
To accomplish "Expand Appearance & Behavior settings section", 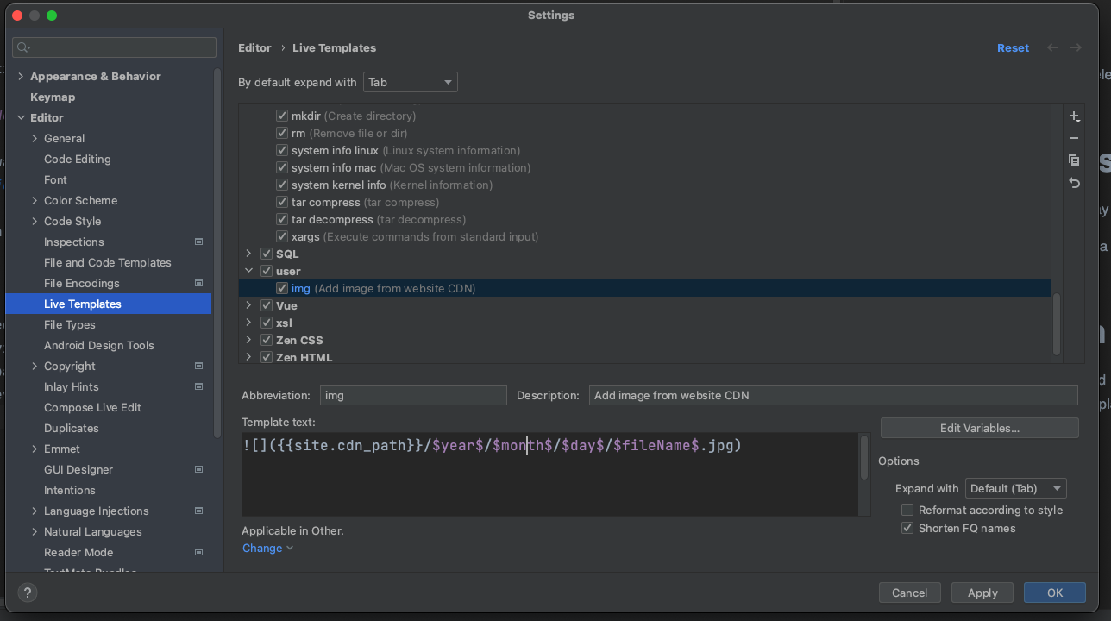I will [21, 76].
